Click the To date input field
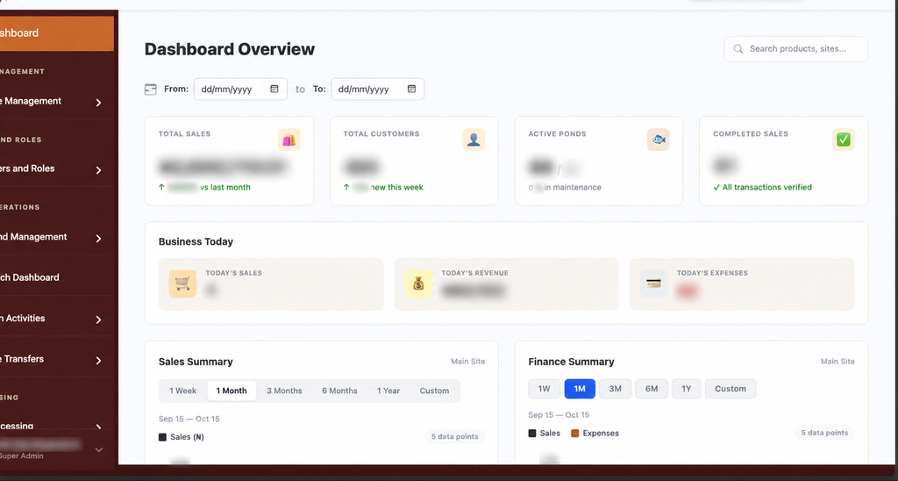The height and width of the screenshot is (481, 898). pyautogui.click(x=377, y=89)
